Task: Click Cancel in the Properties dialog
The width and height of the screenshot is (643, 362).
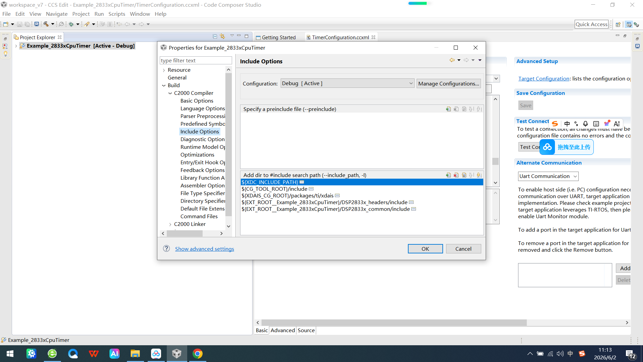Action: (463, 249)
